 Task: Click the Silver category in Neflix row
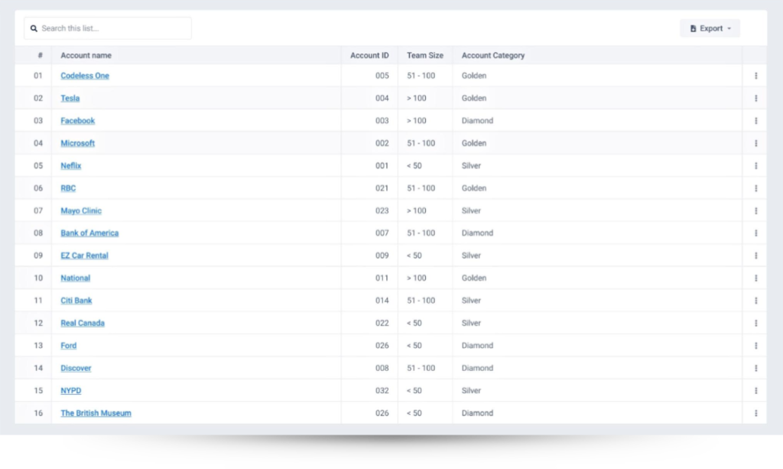pyautogui.click(x=471, y=166)
